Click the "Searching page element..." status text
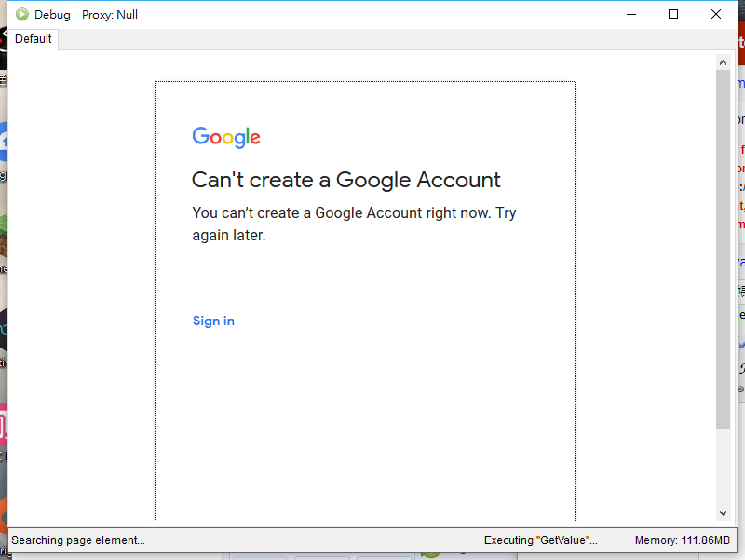Screen dimensions: 745x560 click(78, 540)
